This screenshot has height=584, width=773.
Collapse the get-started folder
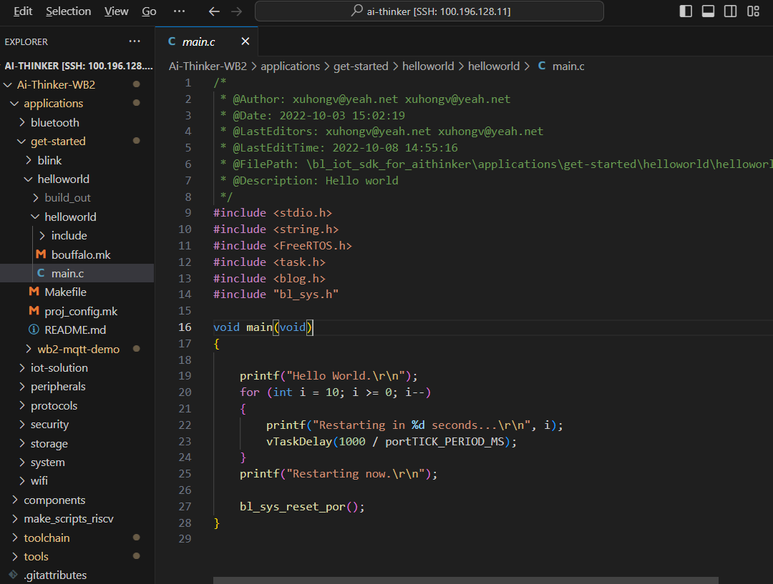(x=57, y=142)
